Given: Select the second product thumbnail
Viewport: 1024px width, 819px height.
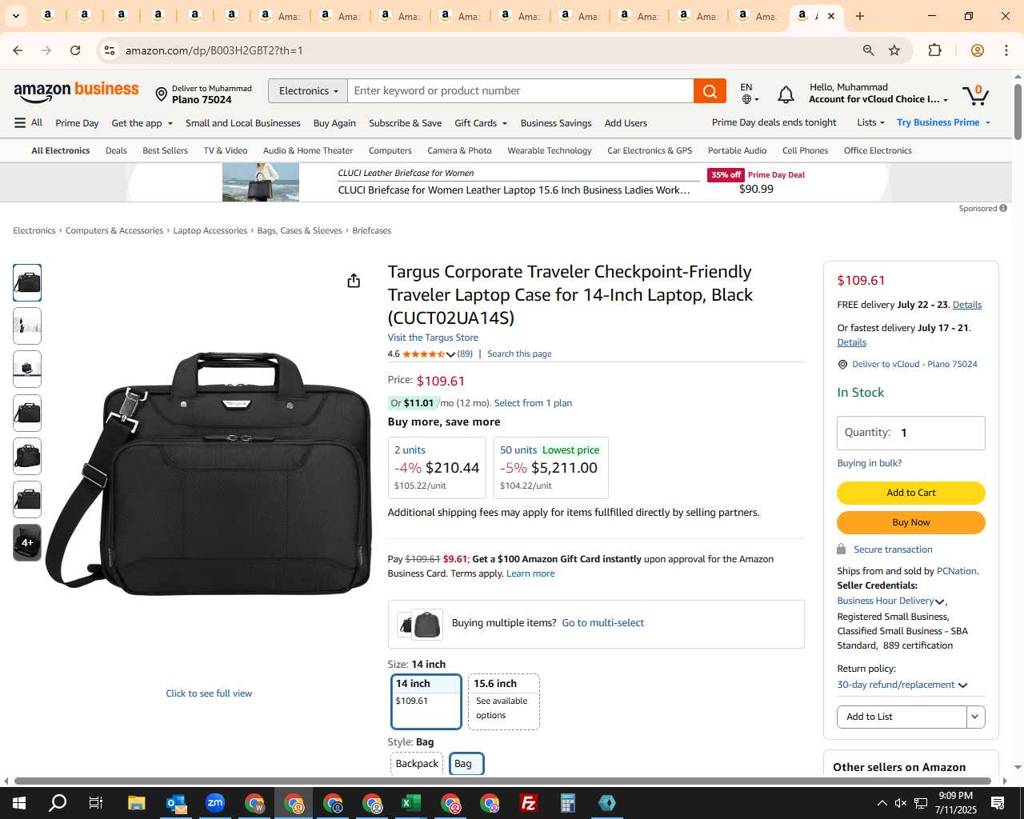Looking at the screenshot, I should point(27,326).
